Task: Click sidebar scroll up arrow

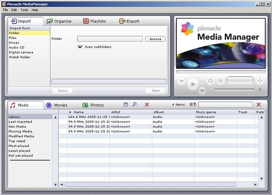Action: (55, 117)
